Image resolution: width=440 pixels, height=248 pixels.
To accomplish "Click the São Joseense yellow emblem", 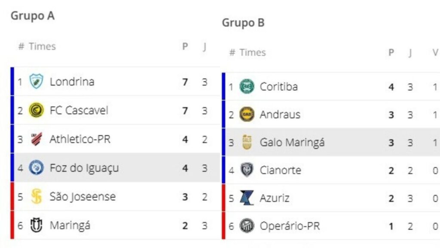I will tap(37, 197).
